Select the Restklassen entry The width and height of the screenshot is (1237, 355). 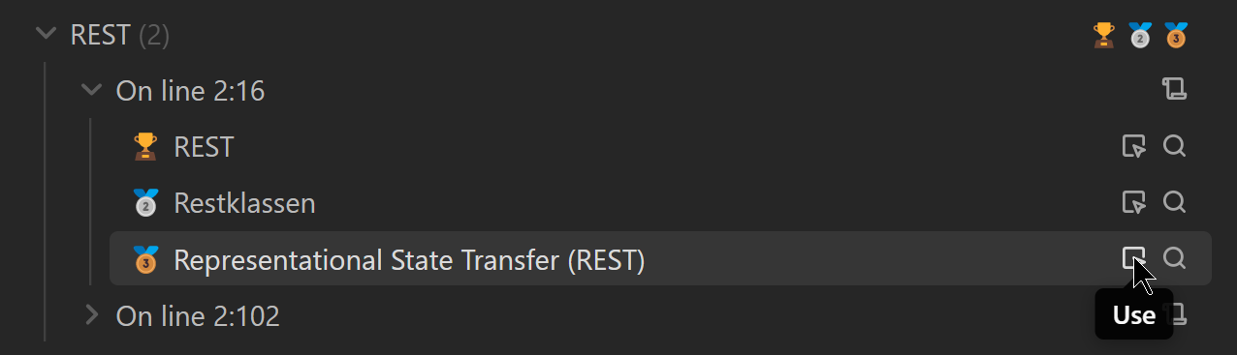(x=660, y=203)
